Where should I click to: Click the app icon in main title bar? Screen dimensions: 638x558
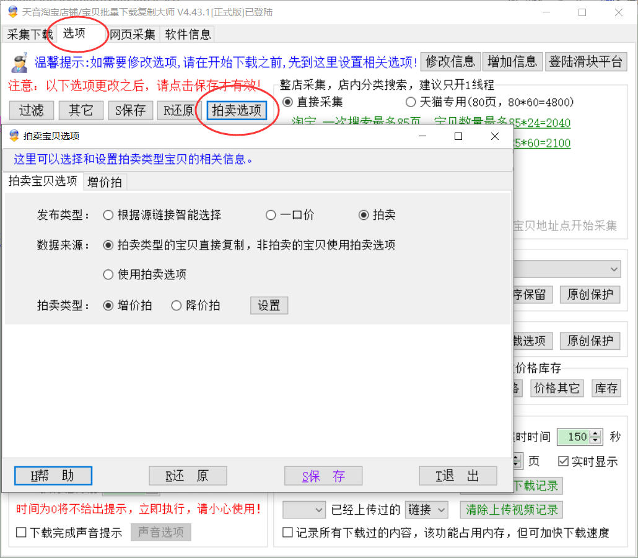point(12,12)
